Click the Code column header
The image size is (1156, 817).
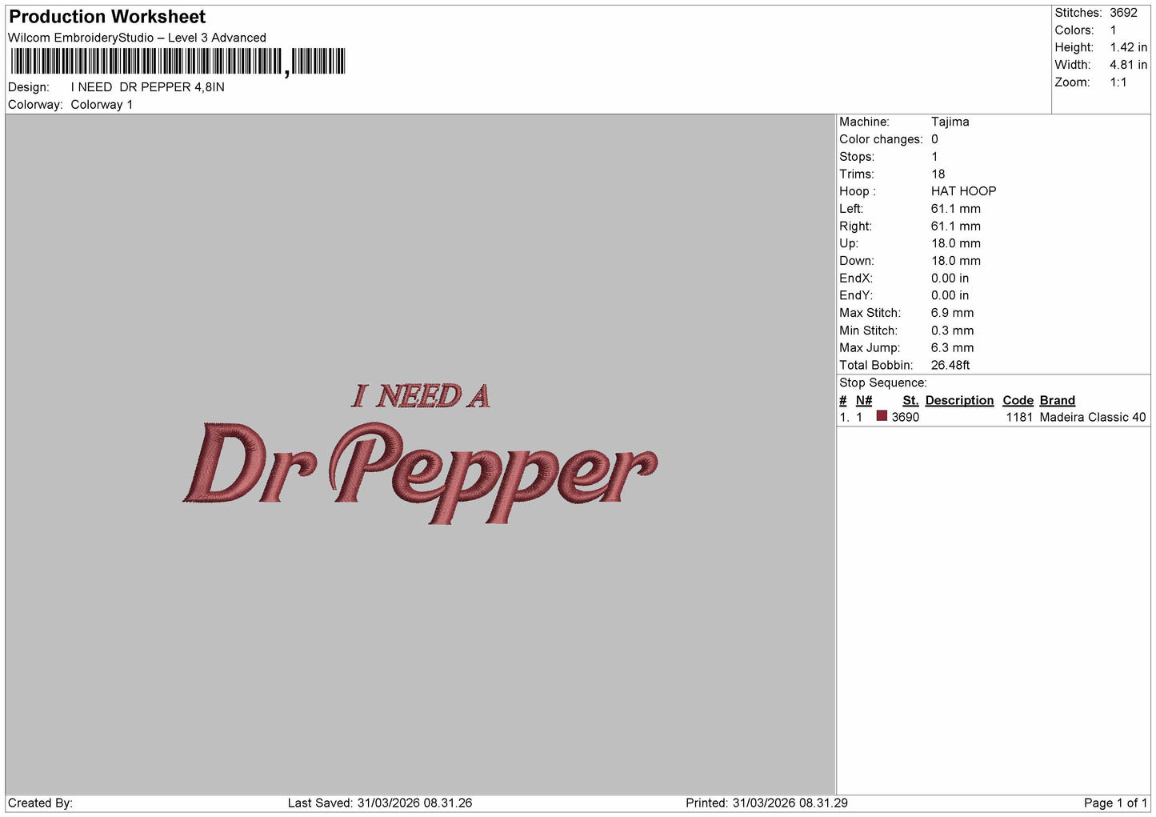pyautogui.click(x=1018, y=401)
